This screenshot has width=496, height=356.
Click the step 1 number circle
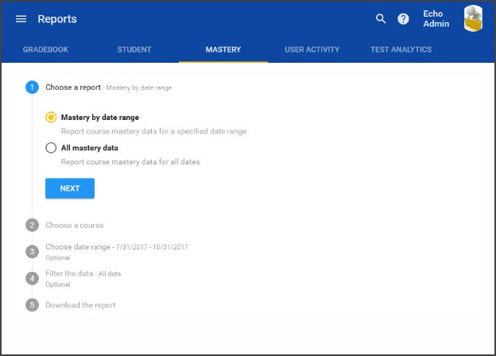tap(32, 87)
